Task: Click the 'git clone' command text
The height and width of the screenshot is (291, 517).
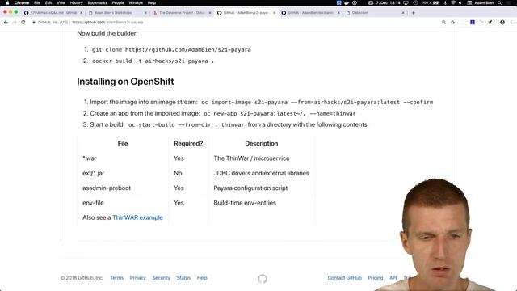Action: [171, 49]
